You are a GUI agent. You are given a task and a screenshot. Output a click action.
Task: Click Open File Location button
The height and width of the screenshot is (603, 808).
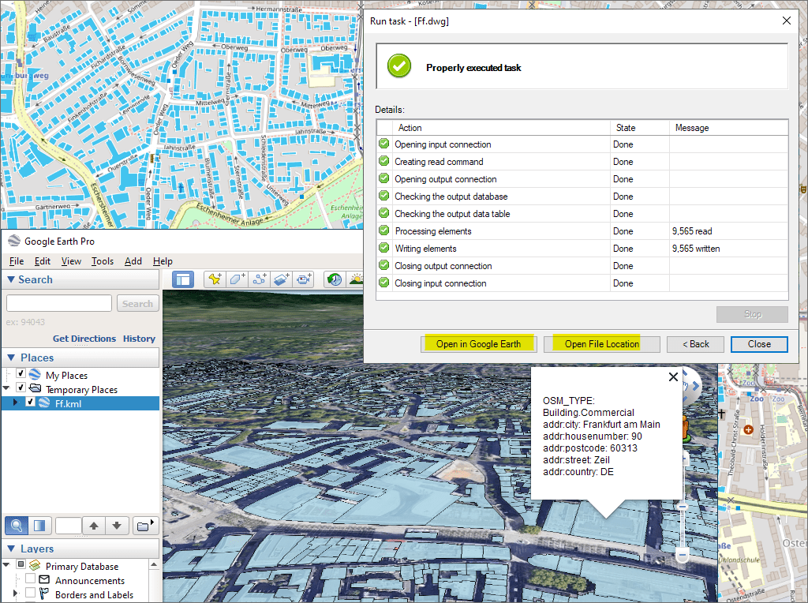(x=602, y=344)
